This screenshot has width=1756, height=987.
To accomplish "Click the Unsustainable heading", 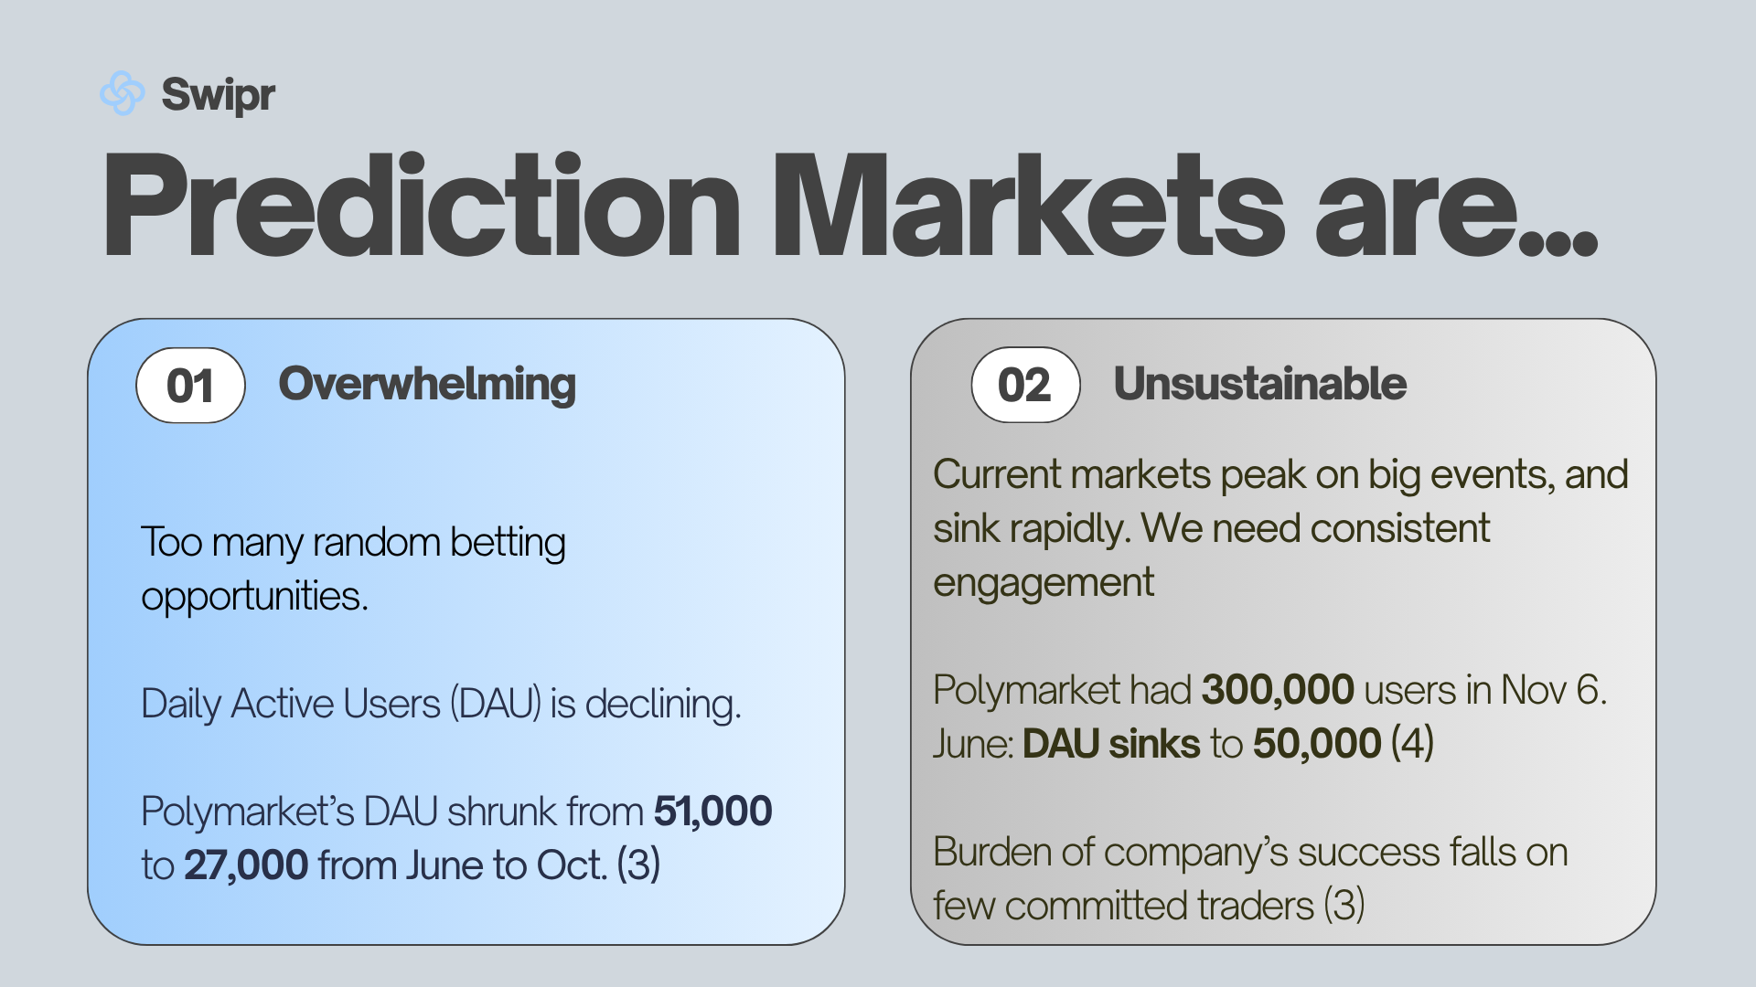I will pyautogui.click(x=1259, y=383).
